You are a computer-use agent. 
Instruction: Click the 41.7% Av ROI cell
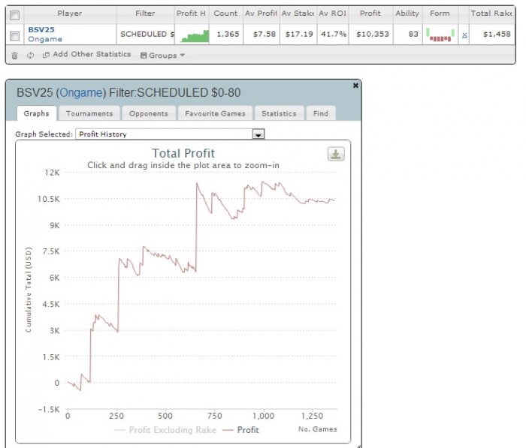pos(333,35)
